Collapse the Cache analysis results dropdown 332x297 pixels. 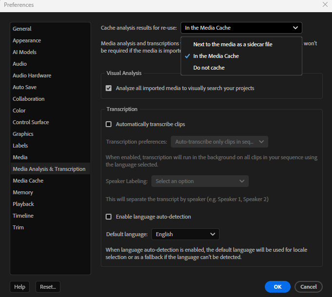point(241,28)
